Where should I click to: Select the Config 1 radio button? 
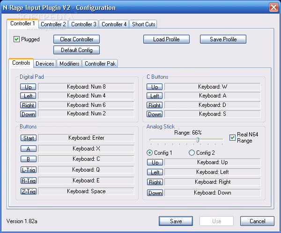(149, 153)
